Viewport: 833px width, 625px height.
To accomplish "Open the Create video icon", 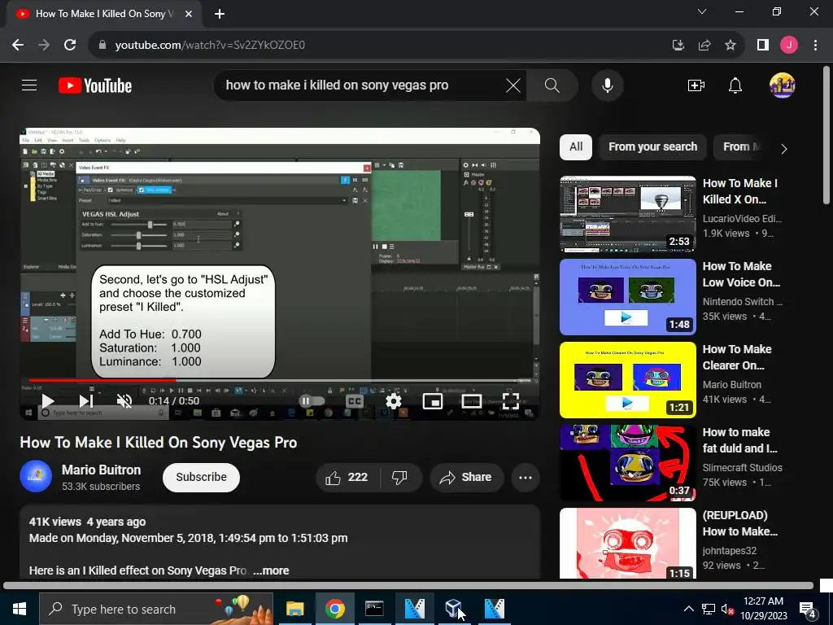I will [x=696, y=85].
